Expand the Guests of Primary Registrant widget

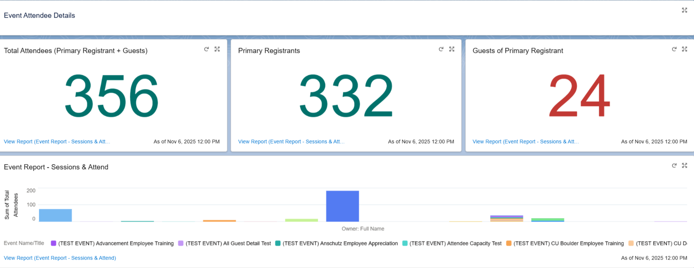point(684,49)
